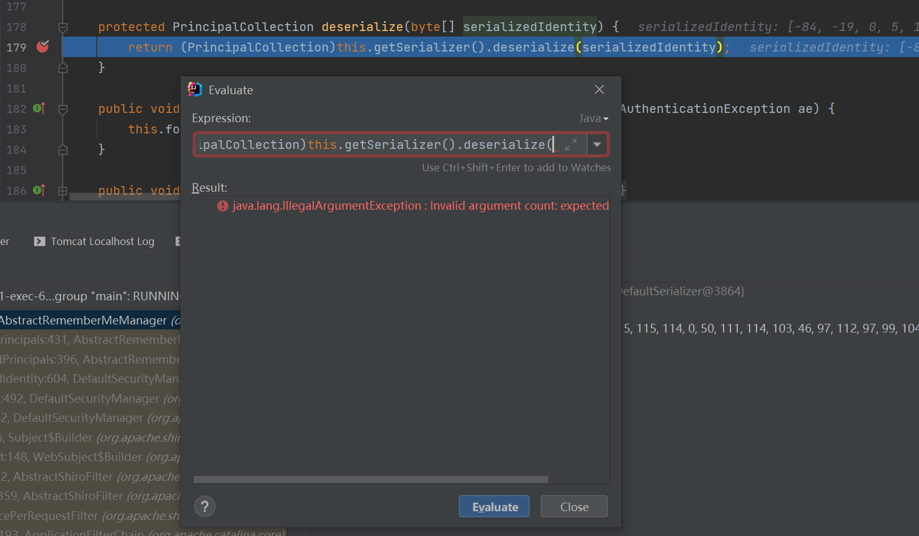
Task: Click the Result horizontal scrollbar
Action: (371, 480)
